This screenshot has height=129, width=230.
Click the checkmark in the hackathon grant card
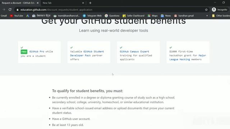(171, 47)
